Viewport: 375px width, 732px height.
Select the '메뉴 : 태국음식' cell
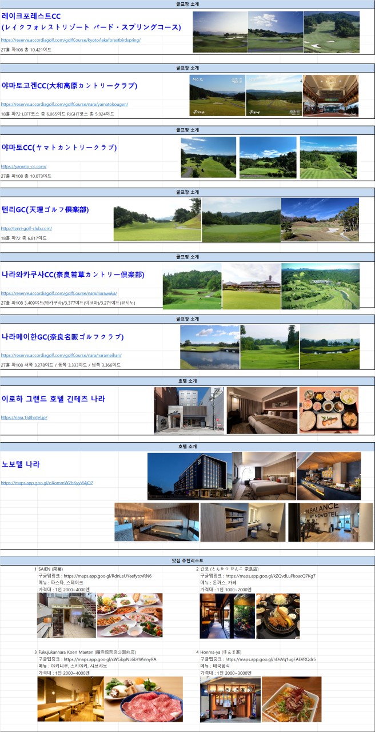215,666
